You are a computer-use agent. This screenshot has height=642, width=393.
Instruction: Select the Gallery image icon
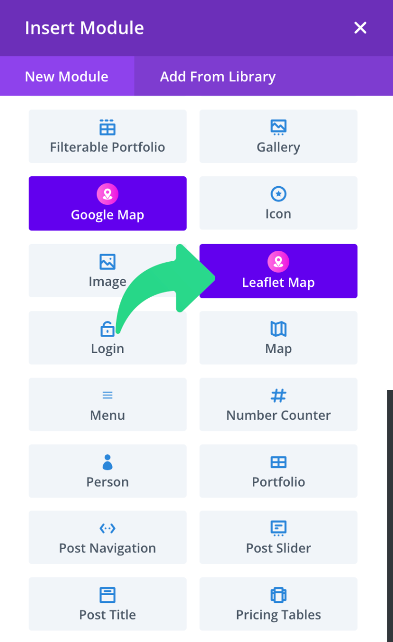coord(278,126)
